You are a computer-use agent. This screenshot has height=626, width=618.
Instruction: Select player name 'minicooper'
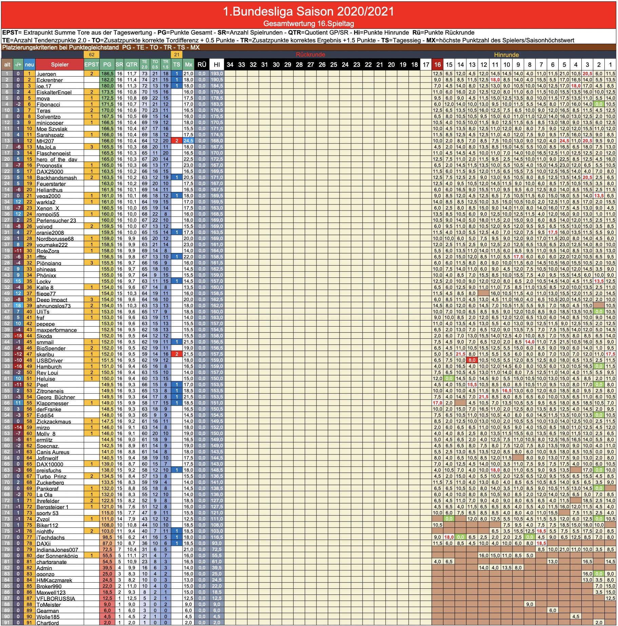(x=50, y=123)
